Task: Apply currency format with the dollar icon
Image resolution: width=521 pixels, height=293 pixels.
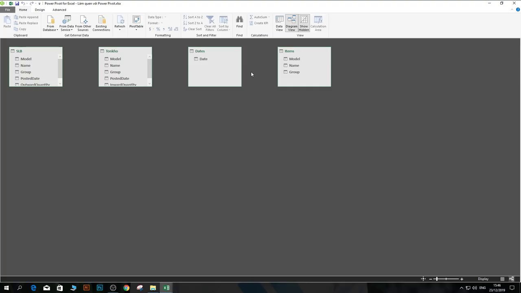Action: 150,29
